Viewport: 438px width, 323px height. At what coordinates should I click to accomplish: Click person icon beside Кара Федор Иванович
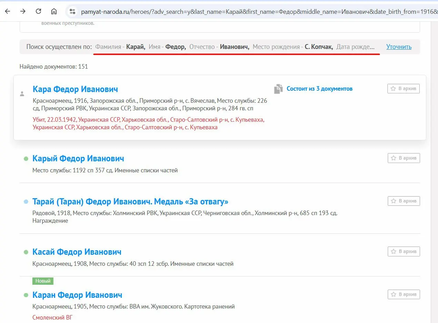click(22, 93)
